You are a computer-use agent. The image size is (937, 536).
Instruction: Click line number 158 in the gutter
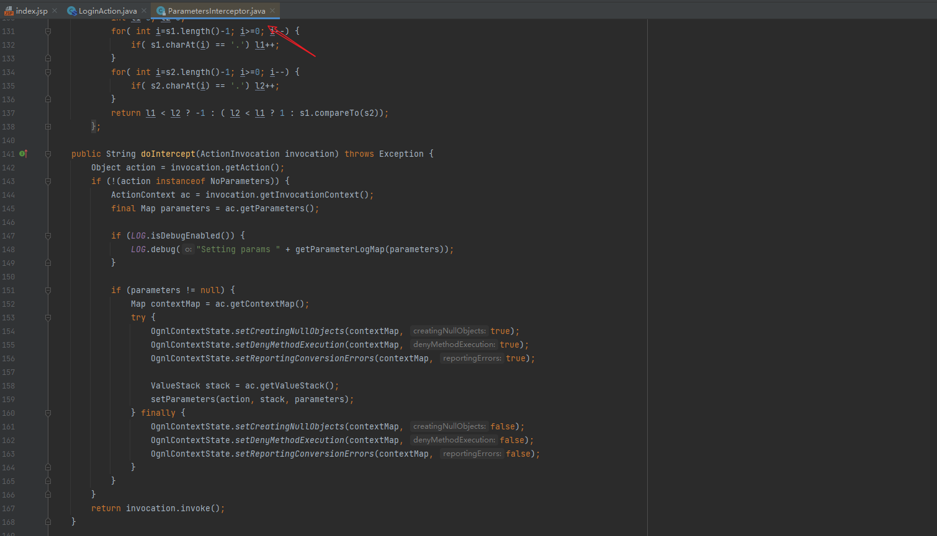click(x=8, y=385)
